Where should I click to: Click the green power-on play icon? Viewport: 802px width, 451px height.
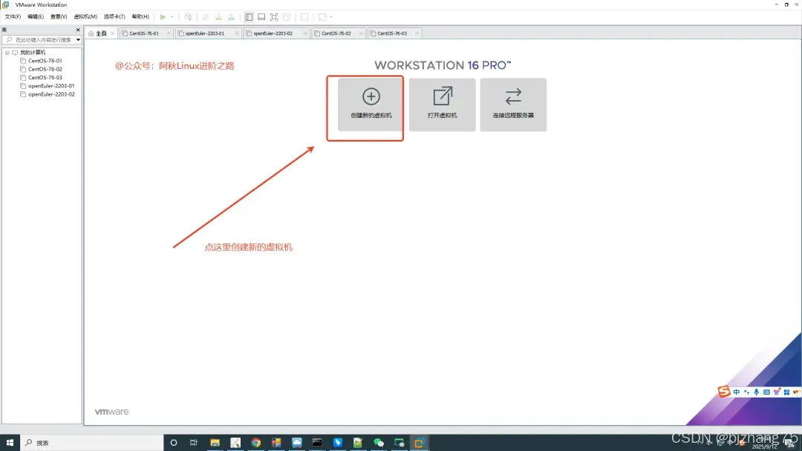click(x=163, y=17)
